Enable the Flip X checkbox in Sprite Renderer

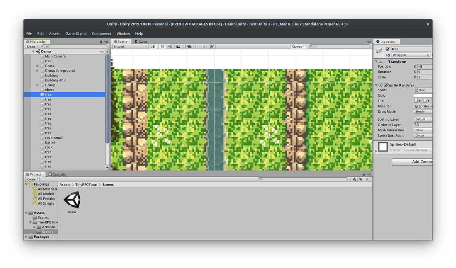point(416,101)
